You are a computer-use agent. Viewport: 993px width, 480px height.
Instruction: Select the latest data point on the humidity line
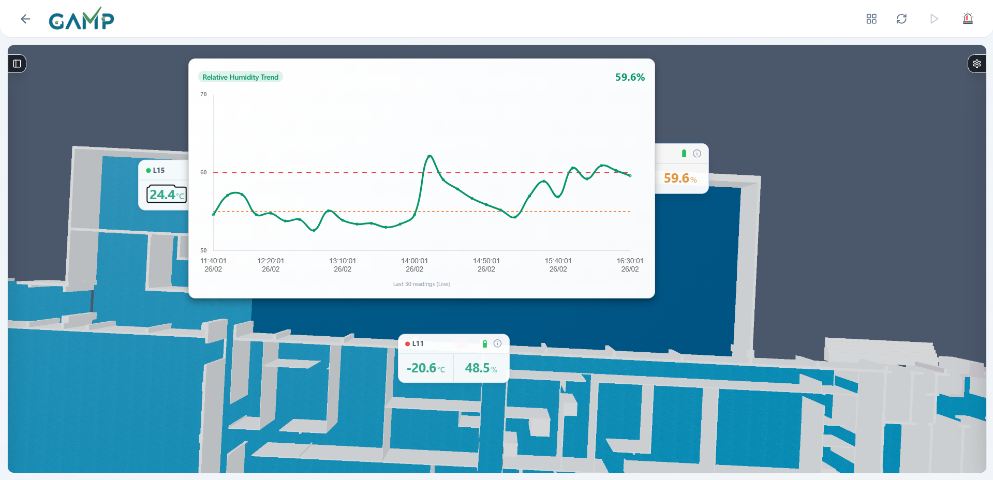click(630, 176)
